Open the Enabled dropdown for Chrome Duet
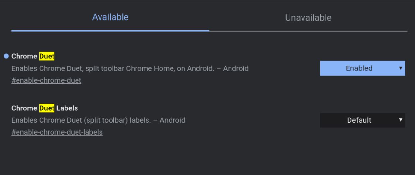Image resolution: width=415 pixels, height=175 pixels. pyautogui.click(x=359, y=68)
